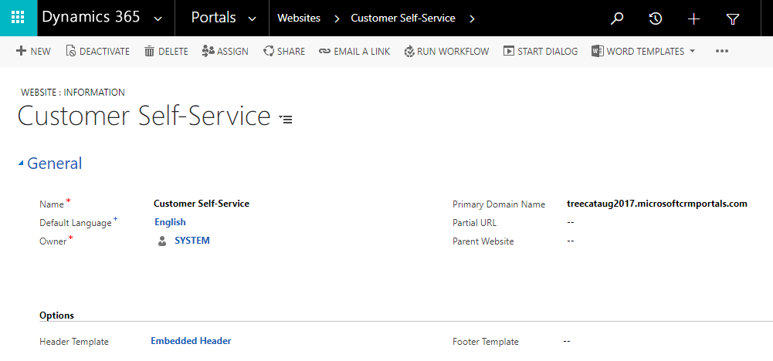The width and height of the screenshot is (773, 361).
Task: Click the Parent Website field label
Action: 483,241
